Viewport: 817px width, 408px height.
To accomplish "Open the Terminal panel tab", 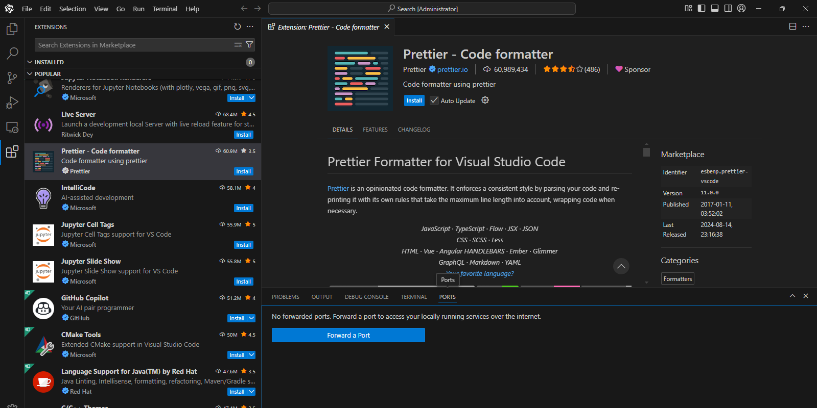I will coord(413,297).
